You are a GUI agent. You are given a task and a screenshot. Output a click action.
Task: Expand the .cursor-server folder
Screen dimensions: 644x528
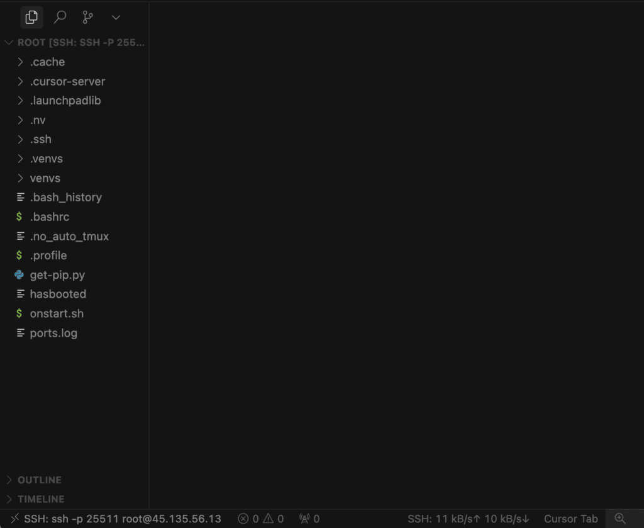click(67, 81)
